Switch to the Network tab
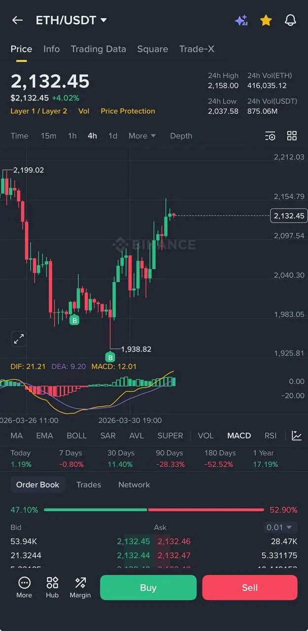Screen dimensions: 308x631 pyautogui.click(x=134, y=485)
